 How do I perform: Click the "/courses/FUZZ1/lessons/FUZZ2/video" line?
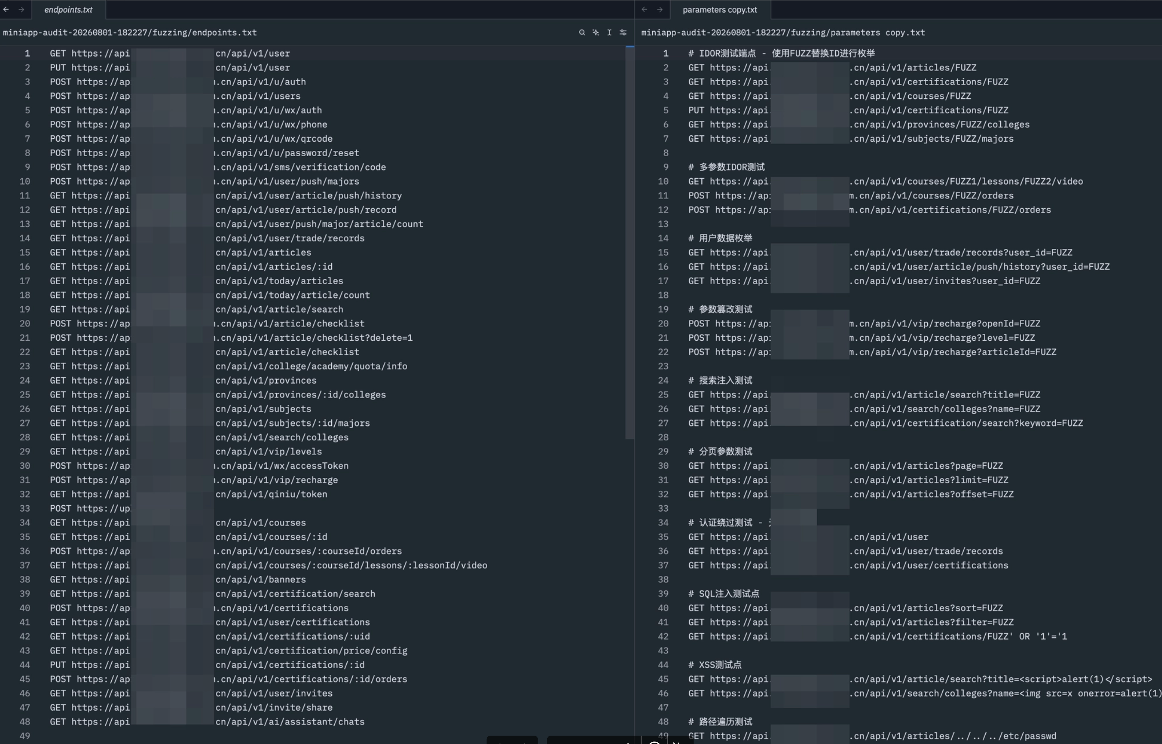click(886, 181)
